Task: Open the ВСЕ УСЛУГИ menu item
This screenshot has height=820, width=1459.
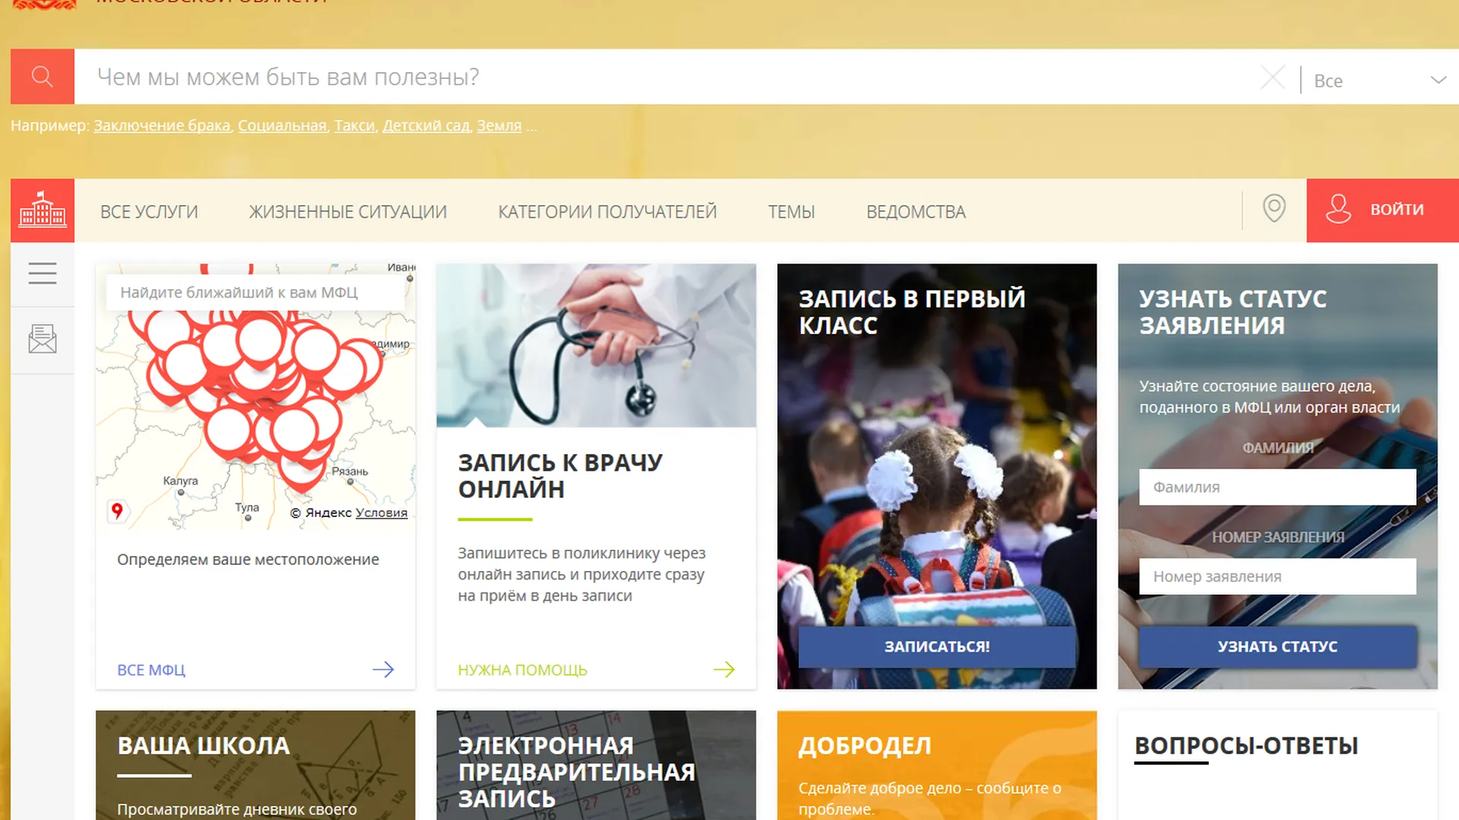Action: [149, 212]
